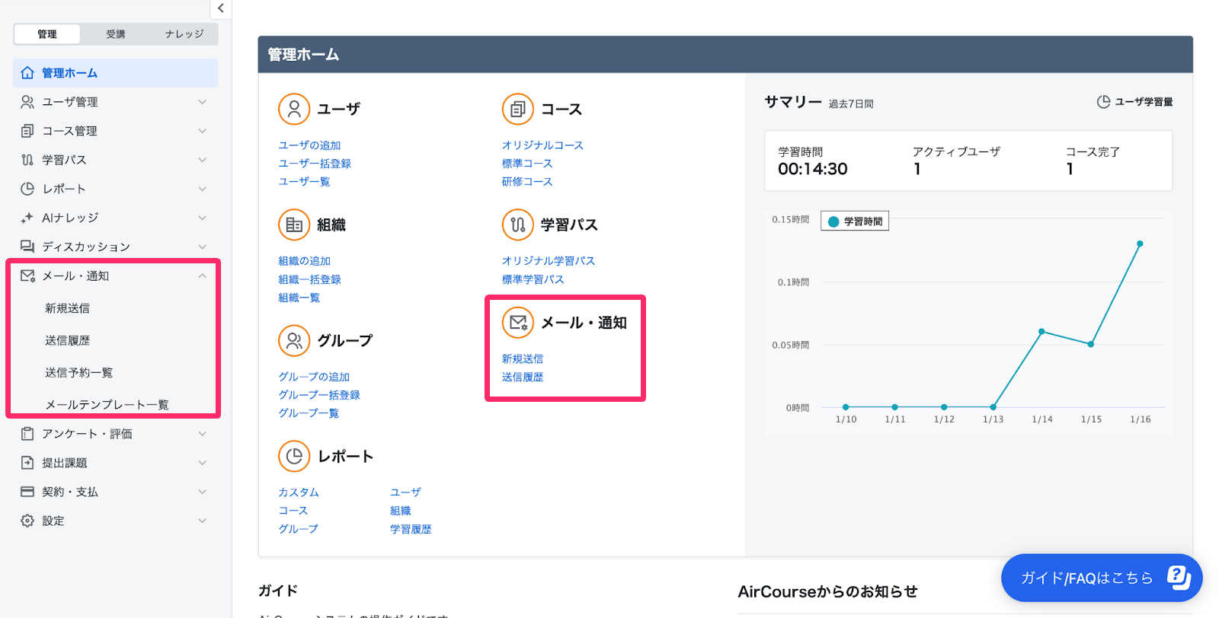
Task: Open 新規送信 in the sidebar
Action: click(67, 308)
